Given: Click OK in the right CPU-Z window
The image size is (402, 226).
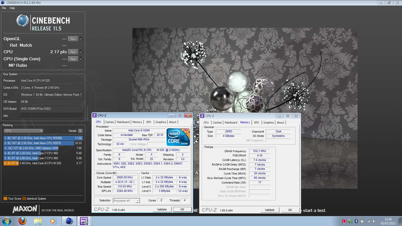Looking at the screenshot, I should [x=290, y=210].
